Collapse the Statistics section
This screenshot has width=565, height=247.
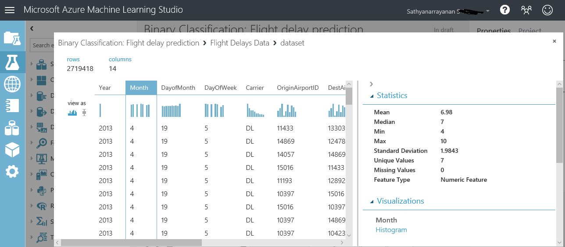point(372,96)
